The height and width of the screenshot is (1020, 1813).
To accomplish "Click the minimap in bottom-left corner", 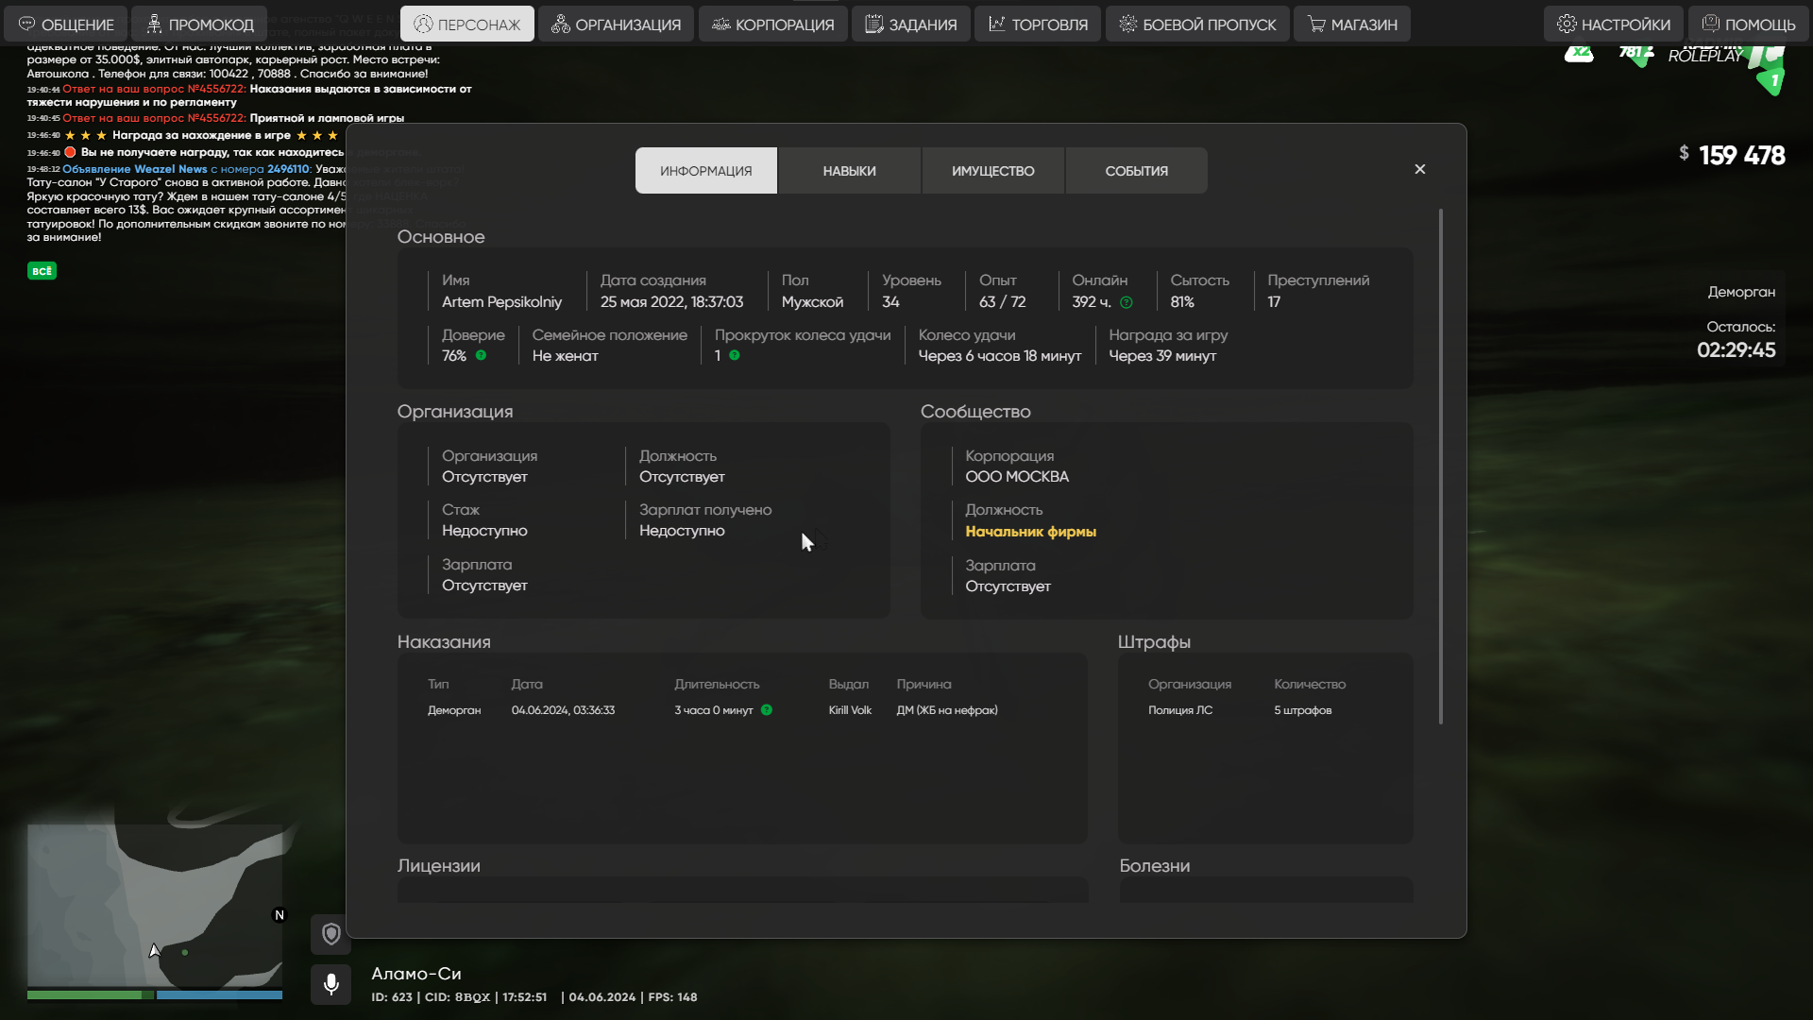I will click(154, 904).
